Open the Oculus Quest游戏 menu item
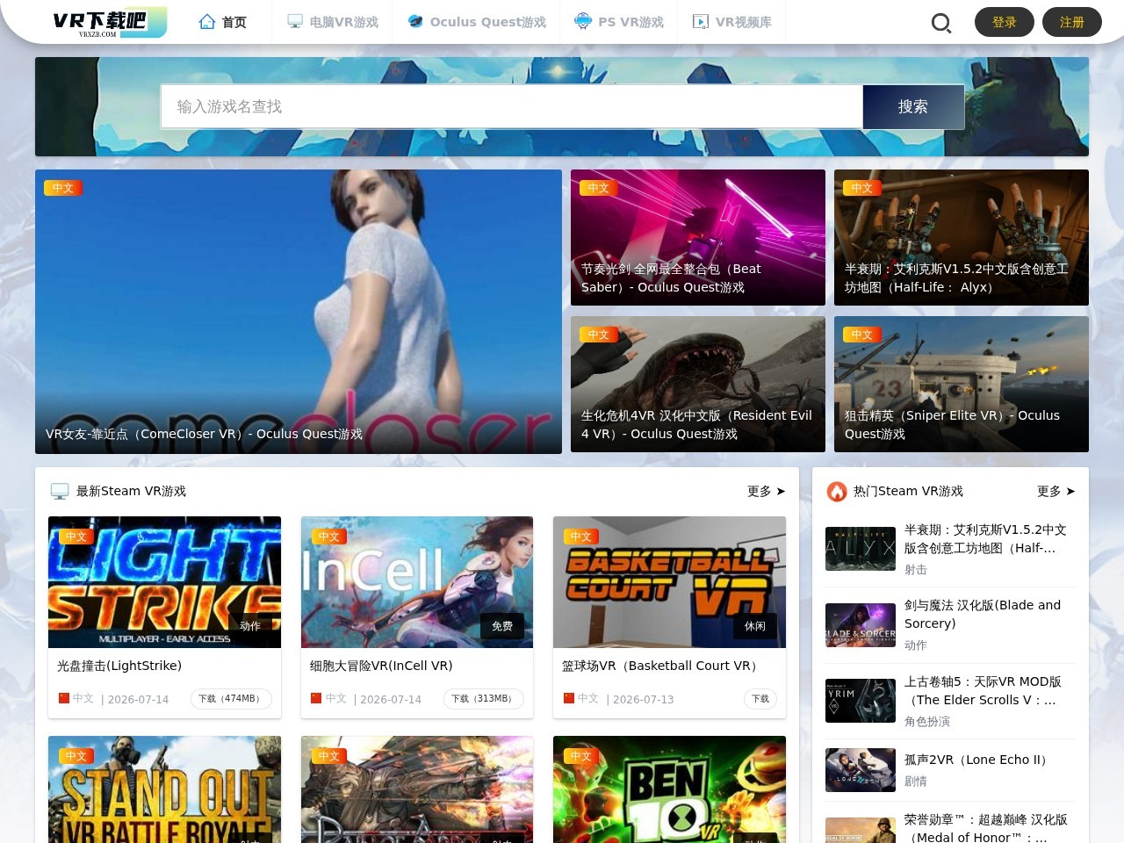The width and height of the screenshot is (1124, 843). (x=477, y=22)
